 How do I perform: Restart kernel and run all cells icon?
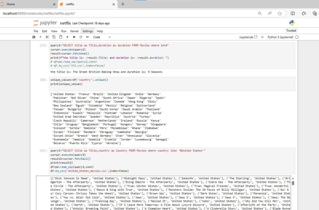coord(88,37)
